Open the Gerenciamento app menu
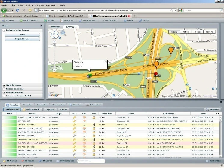This screenshot has height=168, width=224. [29, 20]
